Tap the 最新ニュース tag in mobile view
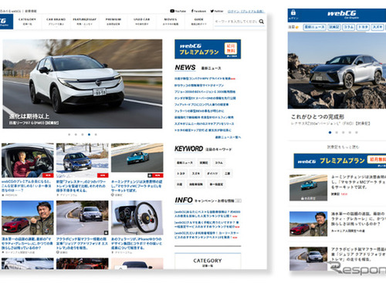Image resolution: width=386 pixels, height=283 pixels. 315,27
